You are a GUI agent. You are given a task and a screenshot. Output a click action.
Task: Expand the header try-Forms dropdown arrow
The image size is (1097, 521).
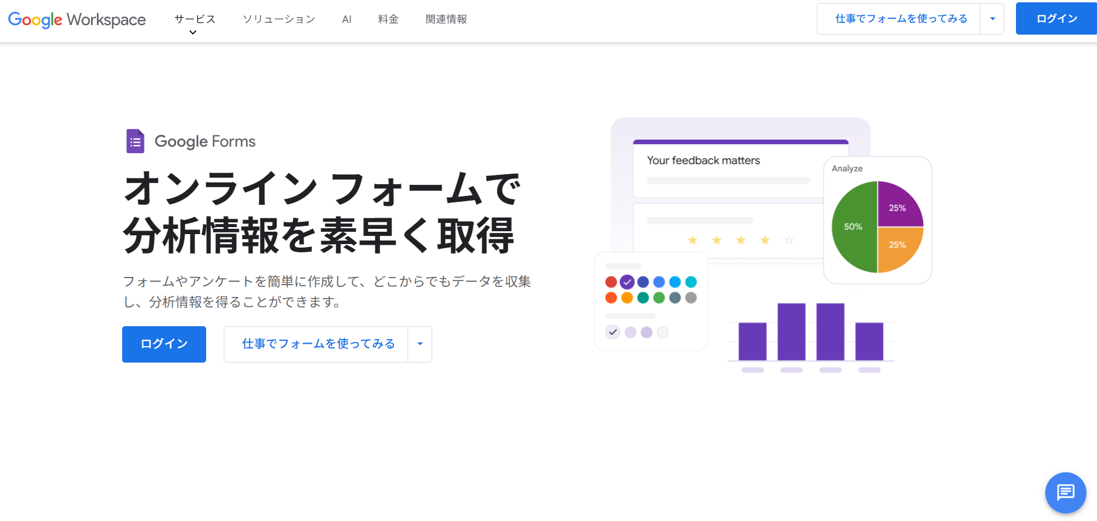(x=992, y=19)
